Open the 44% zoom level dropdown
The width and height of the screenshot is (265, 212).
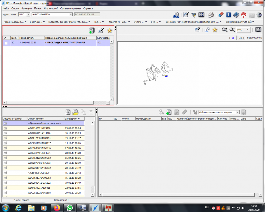[x=248, y=30]
